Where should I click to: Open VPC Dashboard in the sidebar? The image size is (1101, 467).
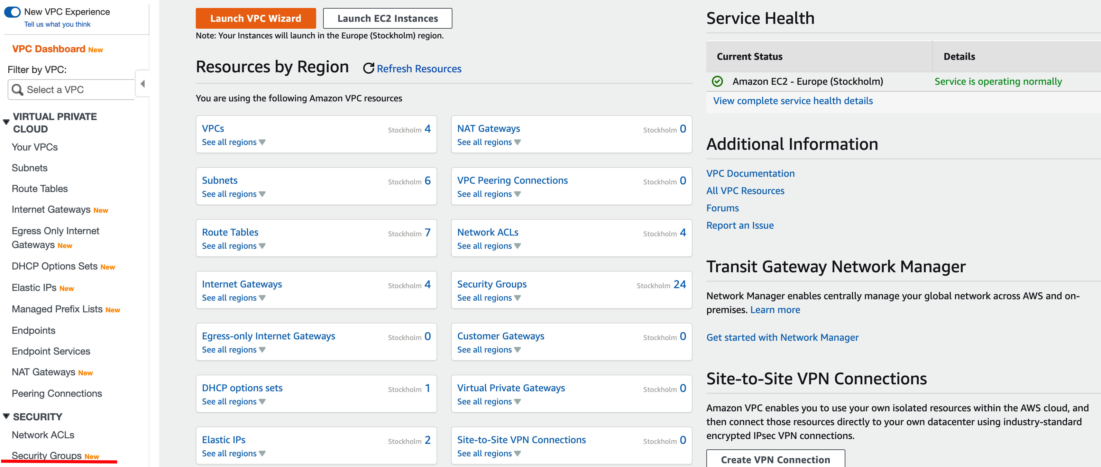(x=49, y=49)
